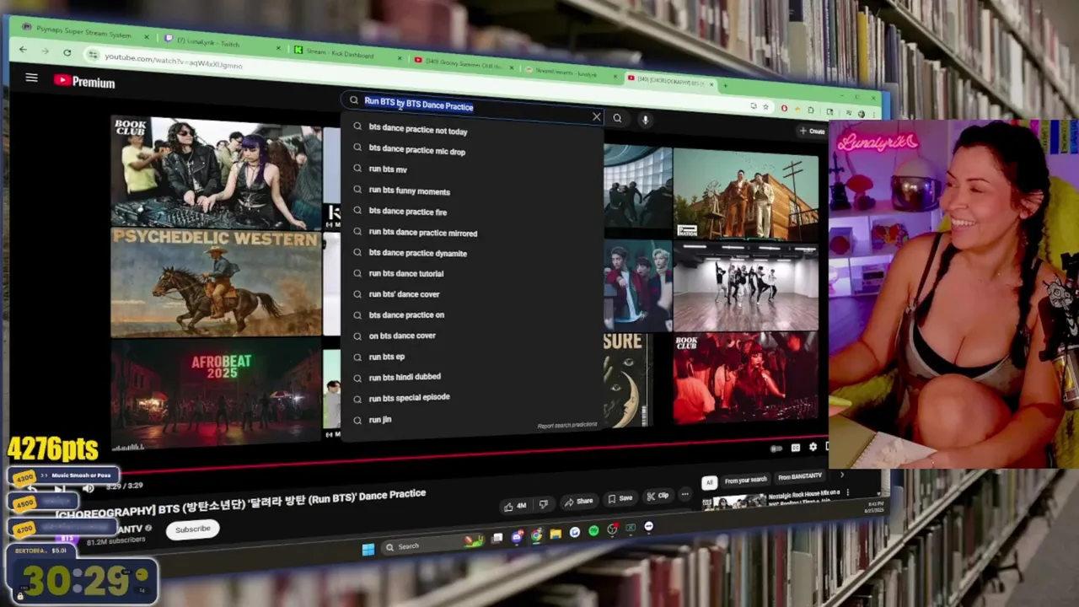Screen dimensions: 1079x607
Task: Mute the video volume icon
Action: (x=88, y=488)
